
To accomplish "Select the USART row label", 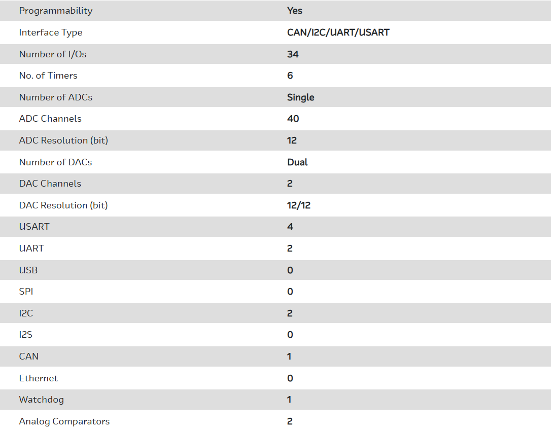I will 35,227.
